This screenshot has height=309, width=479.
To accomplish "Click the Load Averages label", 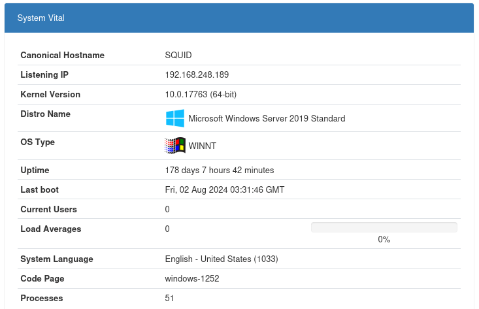I will point(51,229).
